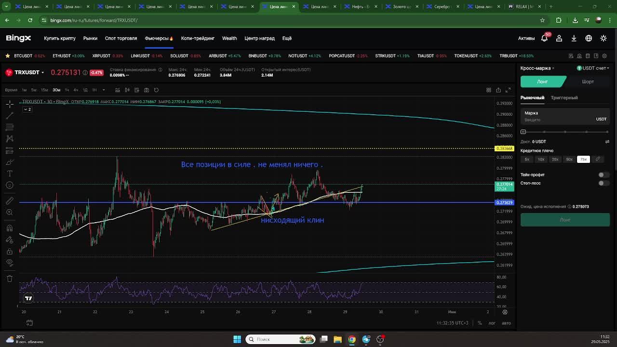Open more timeframes dropdown arrow

103,90
